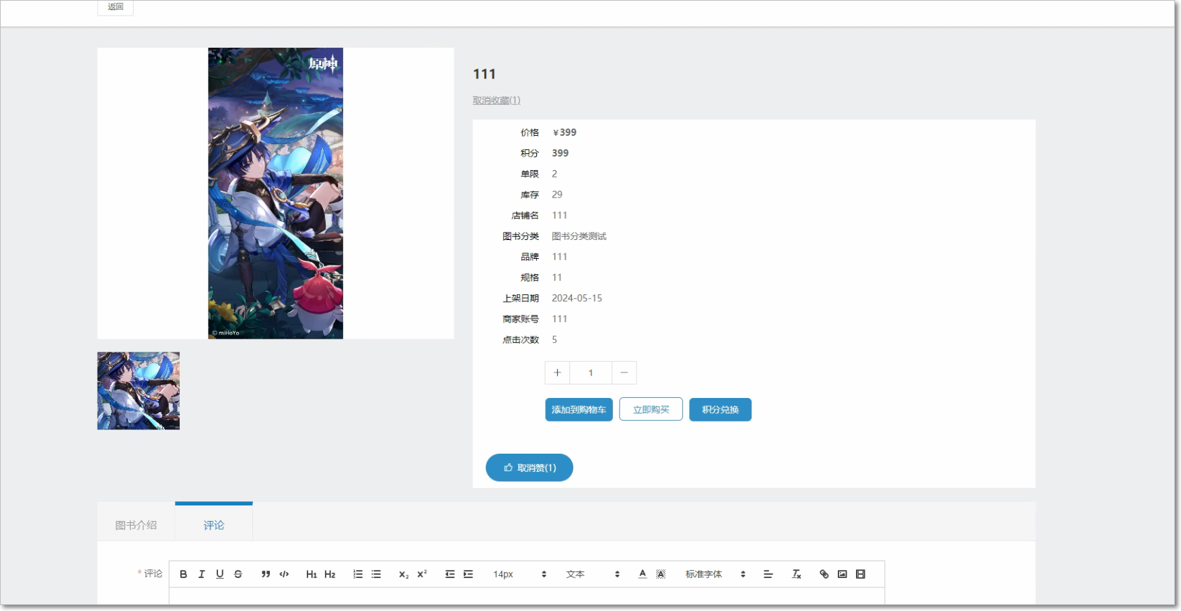Toggle the 取消赞(1) like button
1181x611 pixels.
(530, 468)
